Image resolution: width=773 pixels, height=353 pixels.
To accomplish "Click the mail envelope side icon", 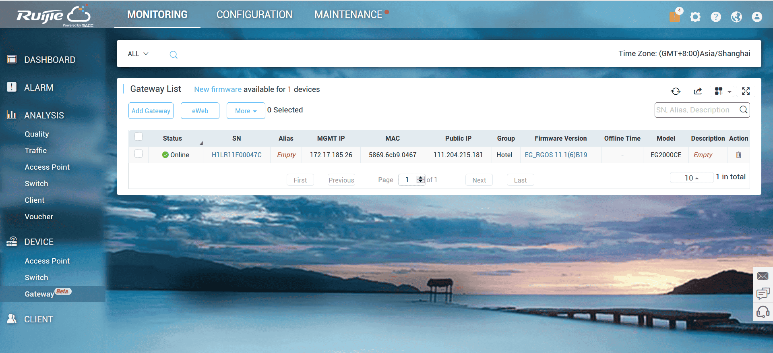I will pos(763,276).
